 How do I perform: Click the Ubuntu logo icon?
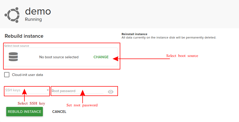(x=12, y=15)
